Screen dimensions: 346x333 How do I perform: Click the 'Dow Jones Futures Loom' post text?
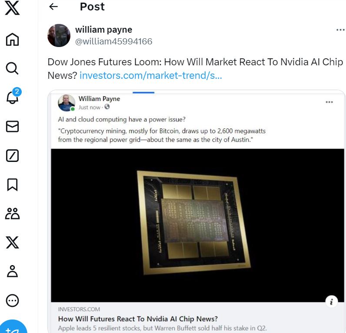click(195, 68)
